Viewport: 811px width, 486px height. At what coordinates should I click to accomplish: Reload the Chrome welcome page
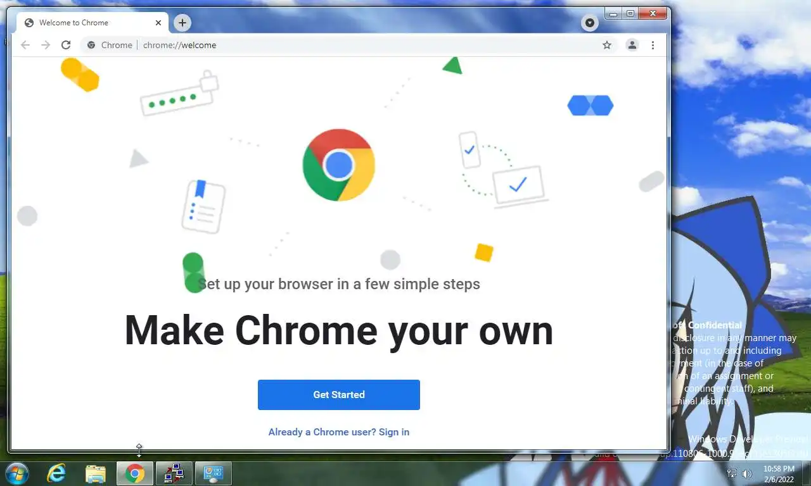[x=66, y=45]
